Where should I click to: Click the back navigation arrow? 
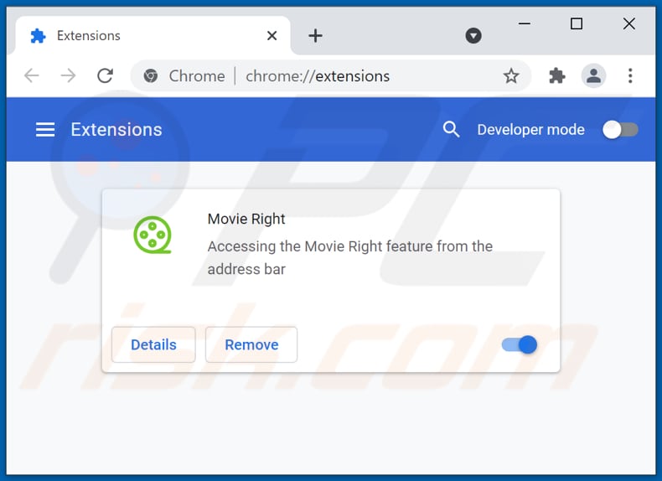(32, 76)
